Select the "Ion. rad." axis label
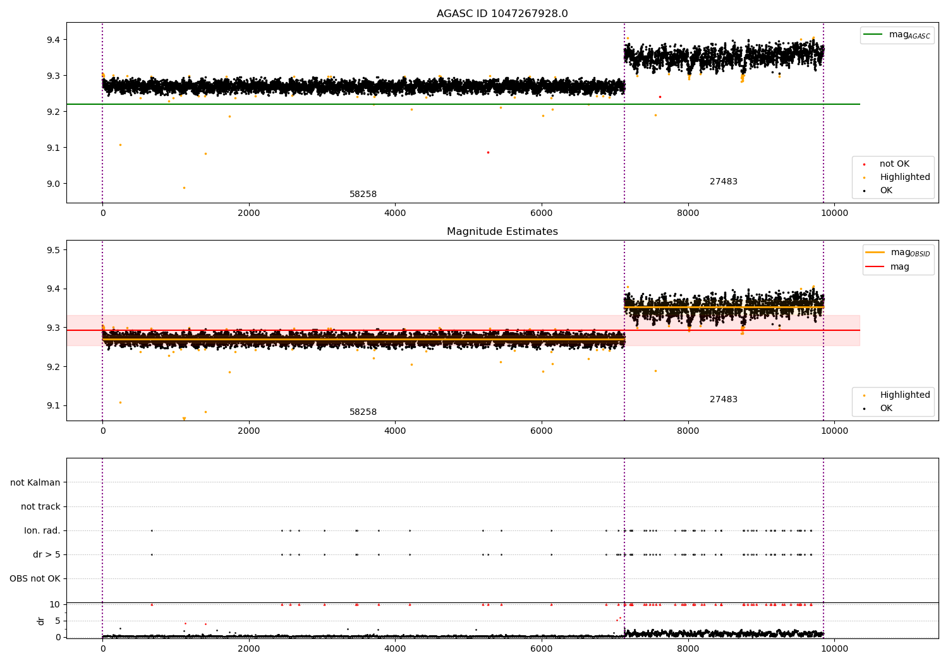The width and height of the screenshot is (948, 663). tap(42, 530)
